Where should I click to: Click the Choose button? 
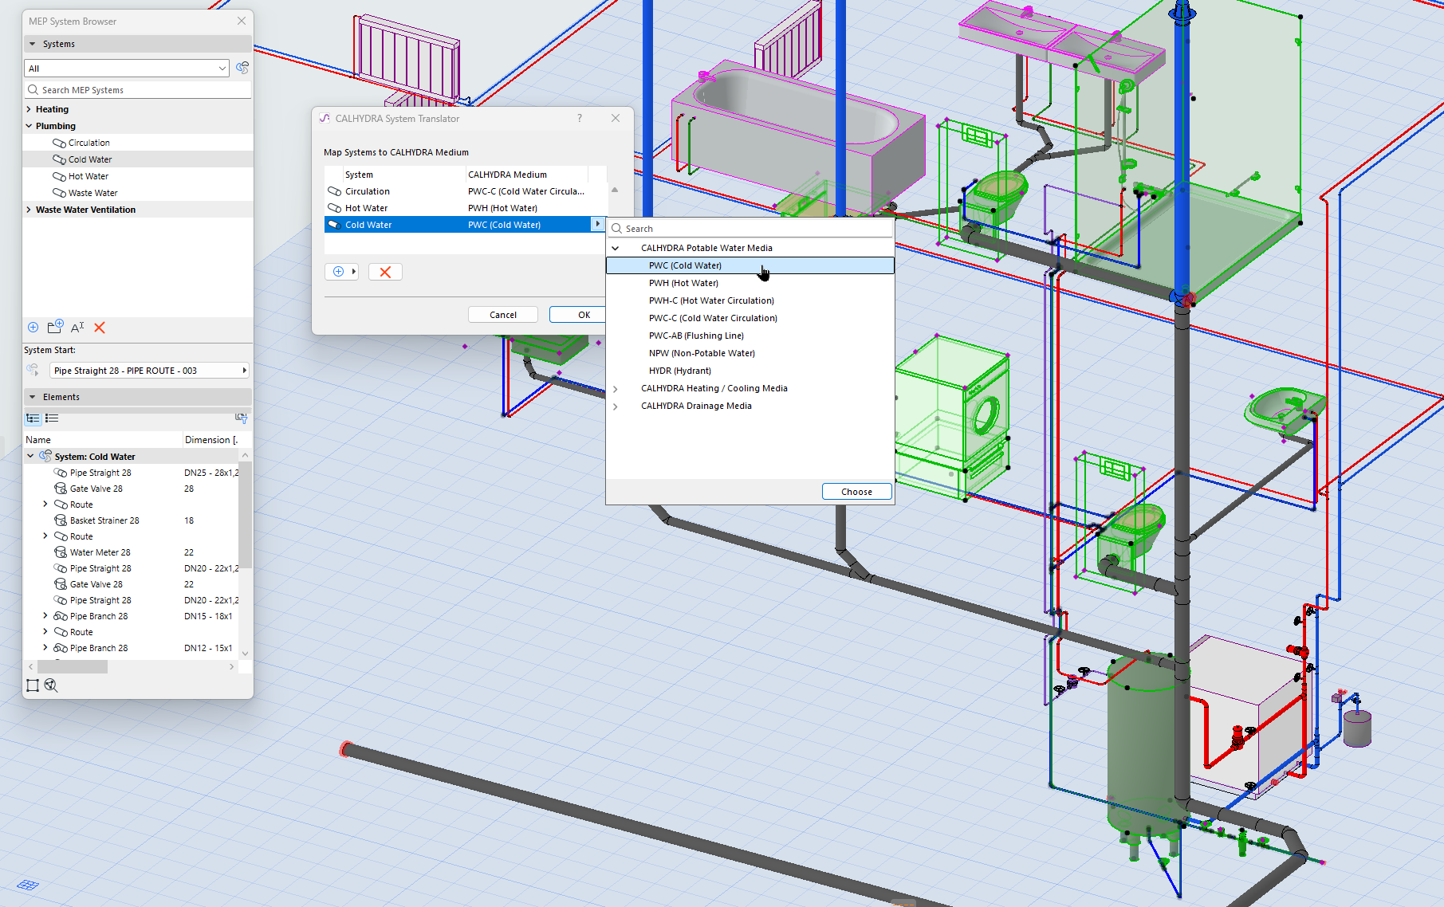pyautogui.click(x=856, y=492)
